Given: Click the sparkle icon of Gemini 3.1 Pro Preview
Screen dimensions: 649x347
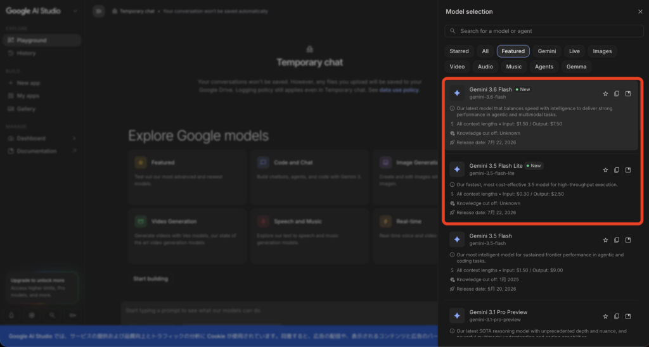Looking at the screenshot, I should 457,315.
